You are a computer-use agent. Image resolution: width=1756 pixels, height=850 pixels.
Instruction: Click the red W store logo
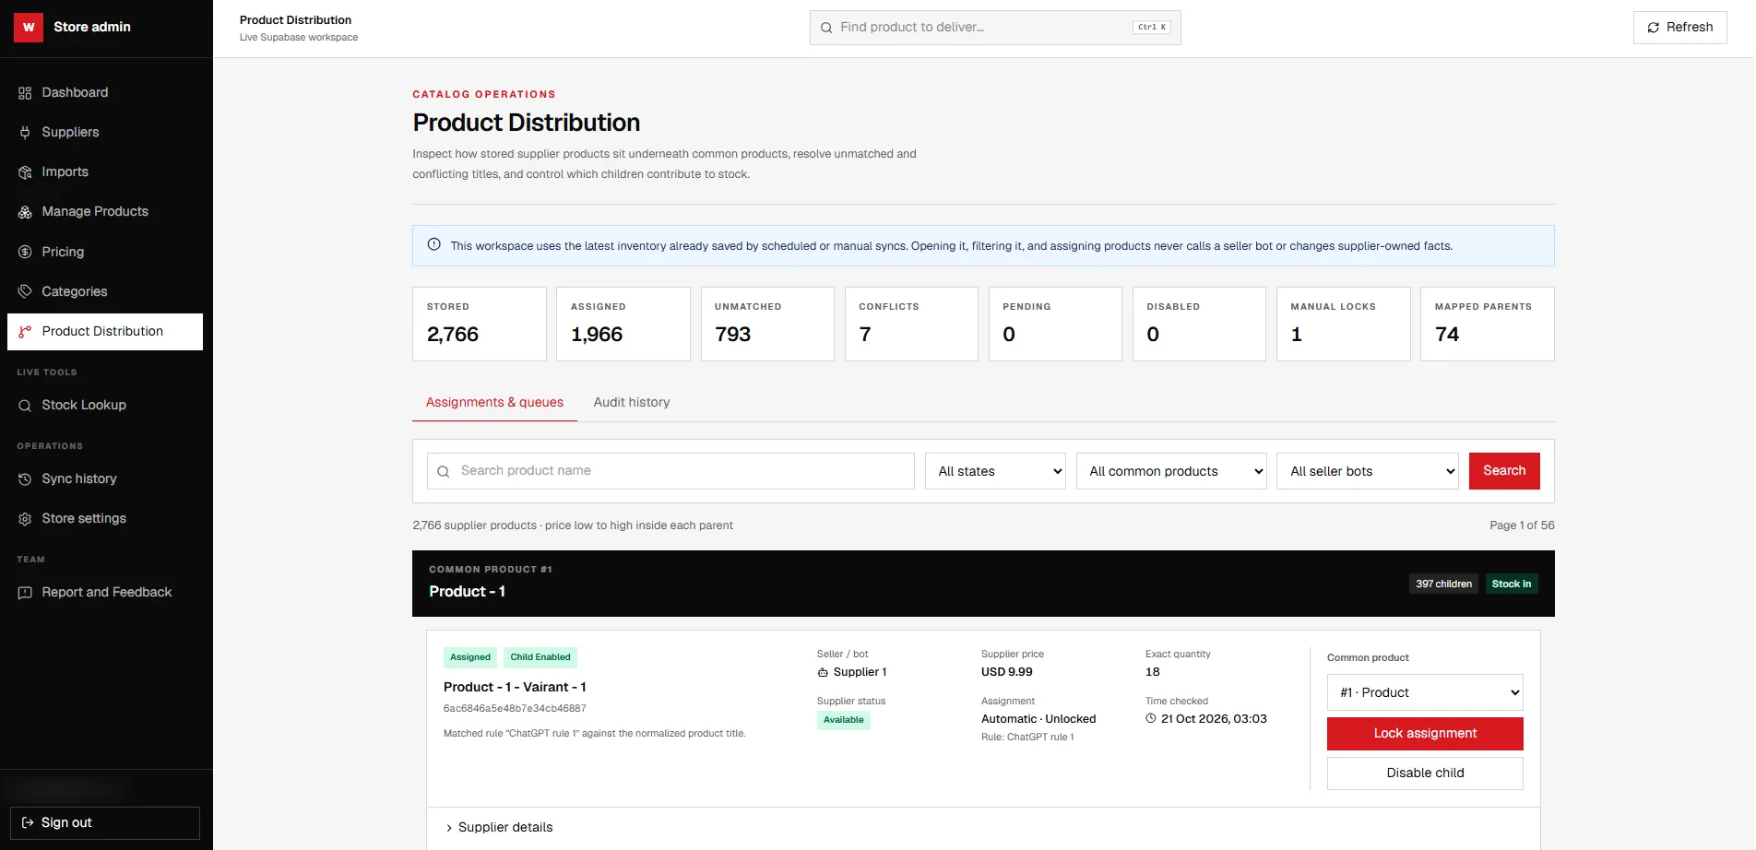point(29,28)
